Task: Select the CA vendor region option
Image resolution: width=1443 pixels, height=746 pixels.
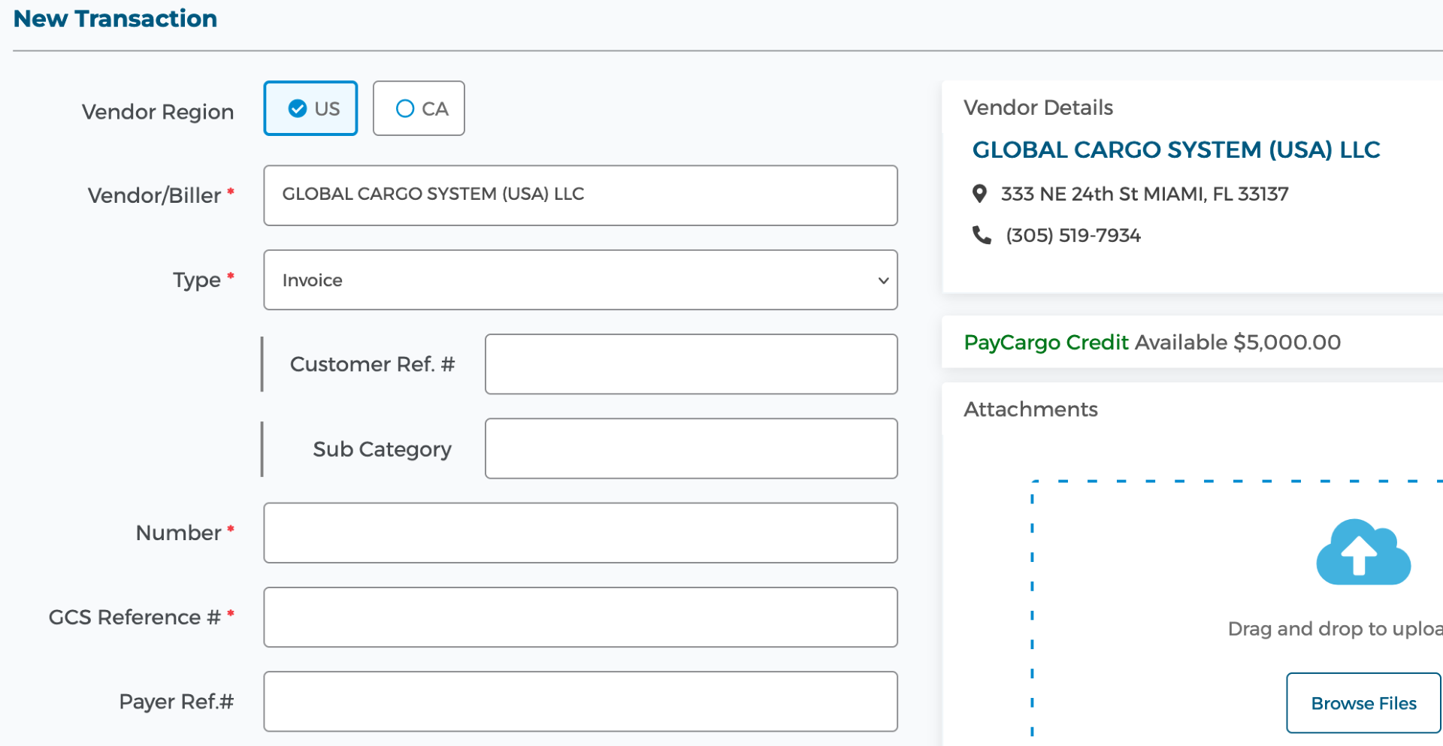Action: (x=419, y=108)
